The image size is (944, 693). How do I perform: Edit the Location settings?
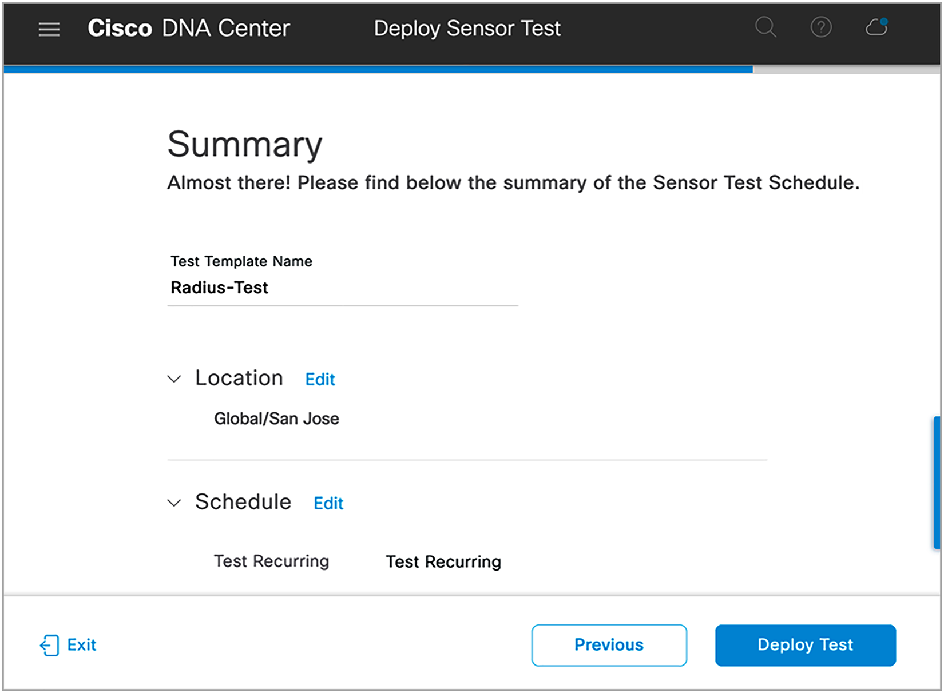point(320,379)
